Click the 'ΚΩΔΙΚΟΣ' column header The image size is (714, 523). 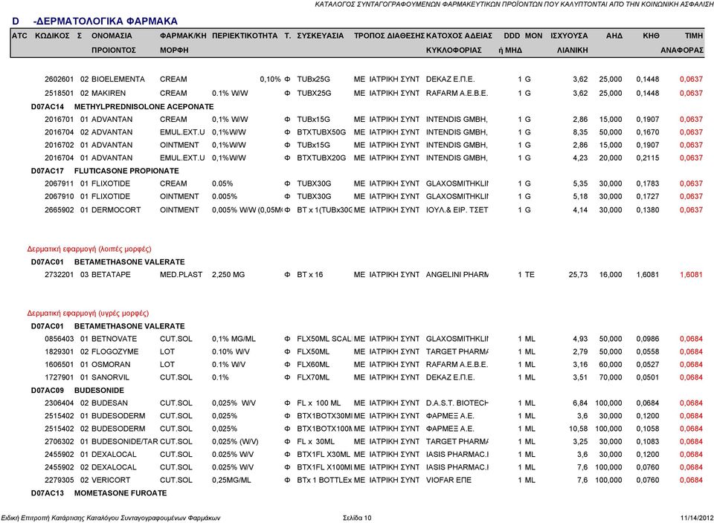[x=52, y=36]
